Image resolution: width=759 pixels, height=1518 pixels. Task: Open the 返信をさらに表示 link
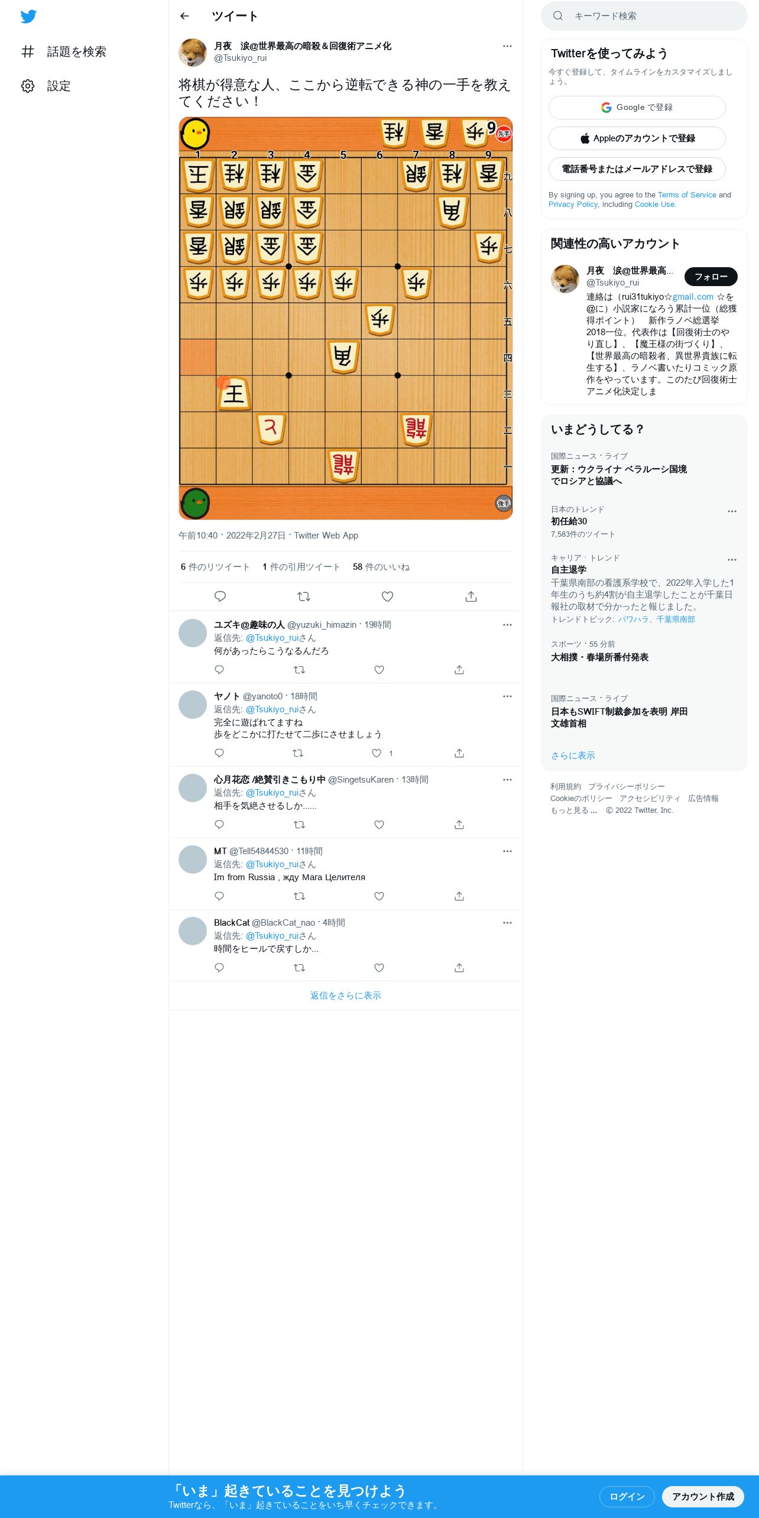(x=346, y=995)
